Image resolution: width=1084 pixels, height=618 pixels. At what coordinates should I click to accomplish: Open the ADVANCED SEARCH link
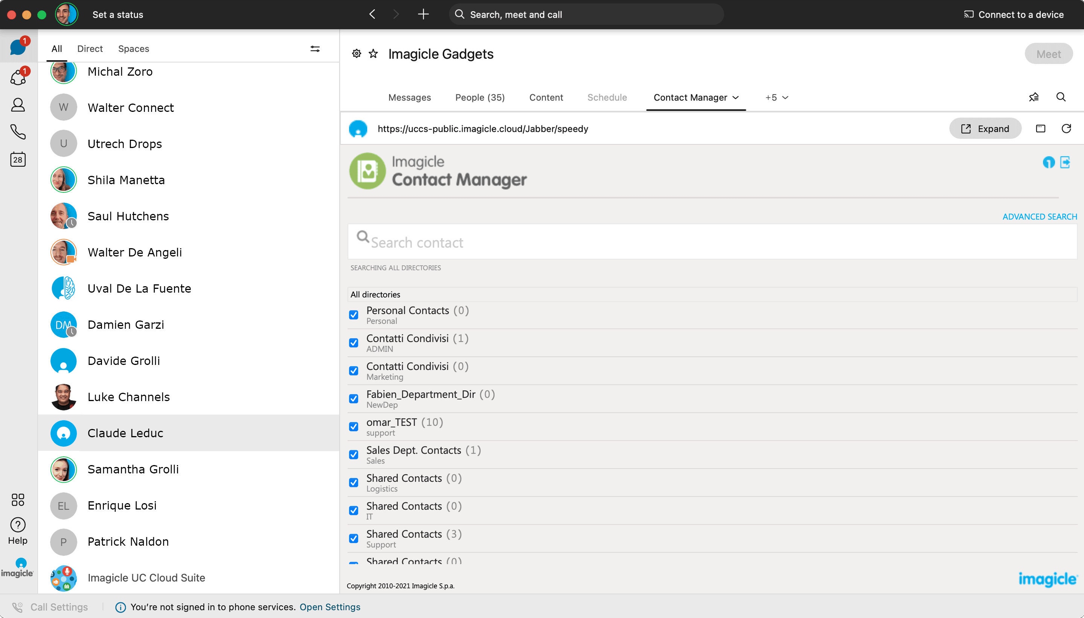click(1039, 217)
